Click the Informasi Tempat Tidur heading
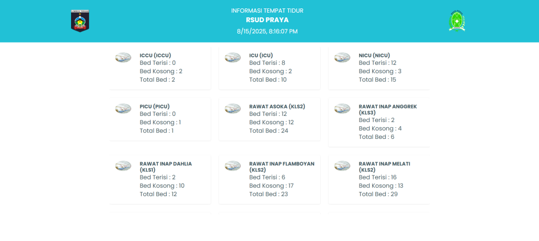Viewport: 539px width, 241px height. (x=267, y=11)
